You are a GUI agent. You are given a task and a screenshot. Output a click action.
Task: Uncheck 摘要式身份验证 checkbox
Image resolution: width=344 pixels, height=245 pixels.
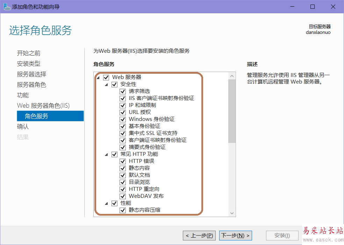(x=123, y=147)
